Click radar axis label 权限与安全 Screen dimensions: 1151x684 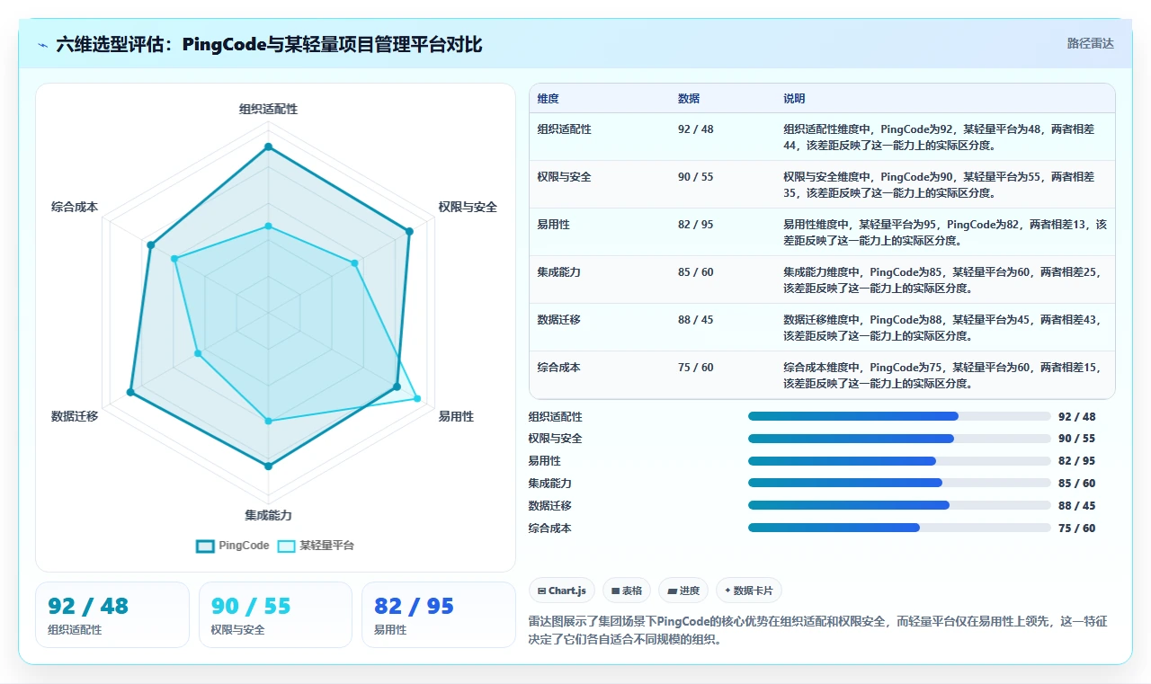tap(468, 207)
